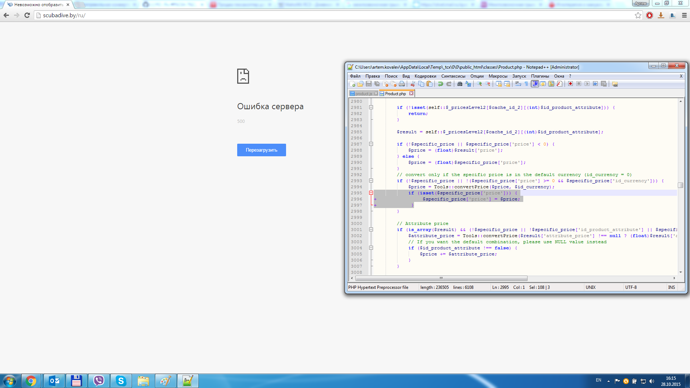Toggle word wrap toolbar button
690x388 pixels.
[518, 84]
